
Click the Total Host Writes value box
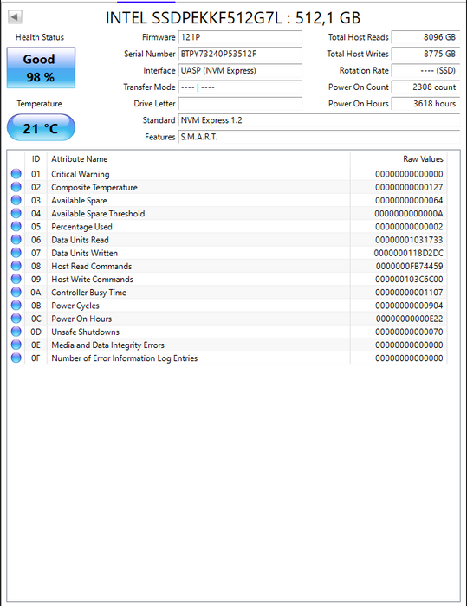pyautogui.click(x=425, y=54)
